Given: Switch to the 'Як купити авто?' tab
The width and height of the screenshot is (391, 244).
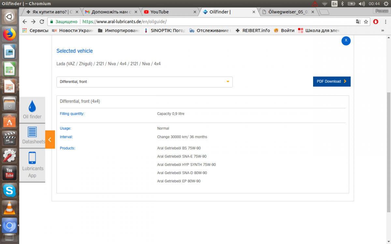Looking at the screenshot, I should [50, 12].
